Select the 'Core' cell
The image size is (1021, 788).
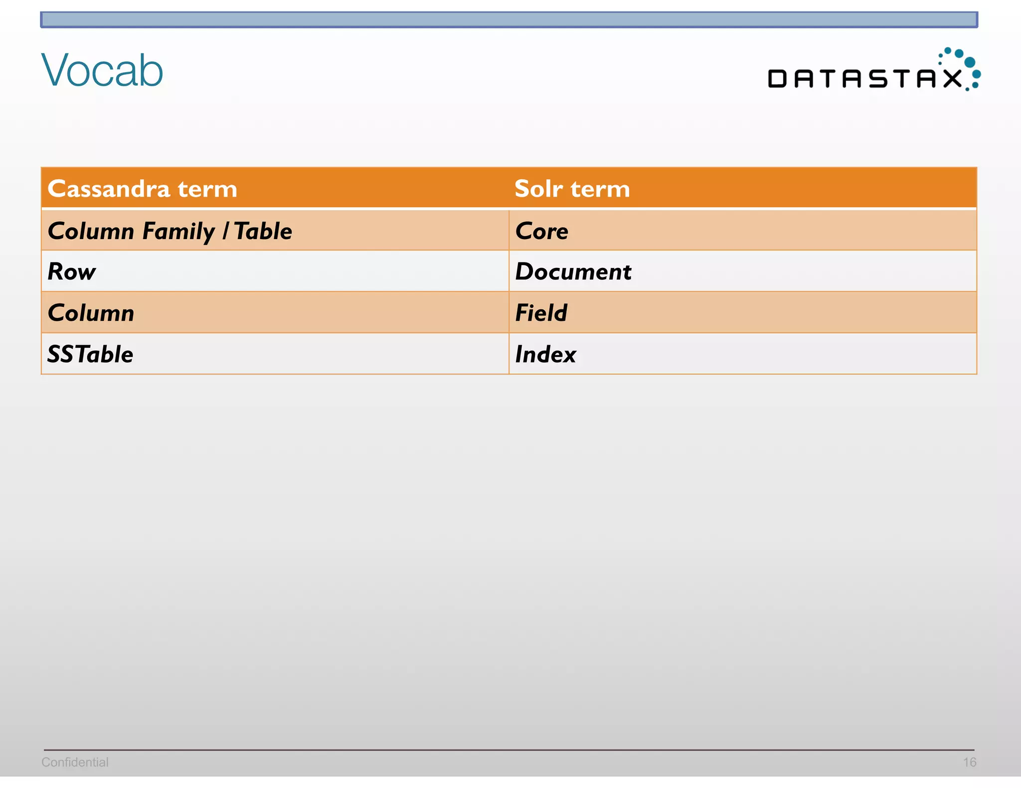pos(742,230)
